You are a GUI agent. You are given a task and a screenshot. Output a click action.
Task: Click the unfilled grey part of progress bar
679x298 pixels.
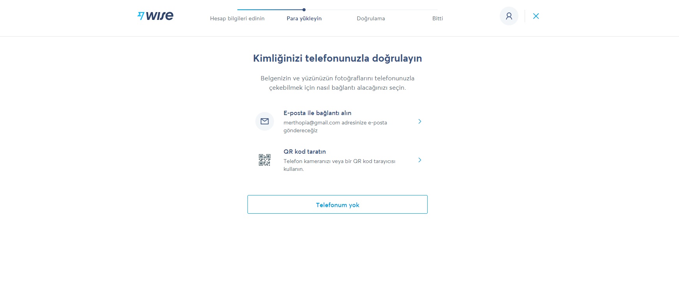click(372, 10)
